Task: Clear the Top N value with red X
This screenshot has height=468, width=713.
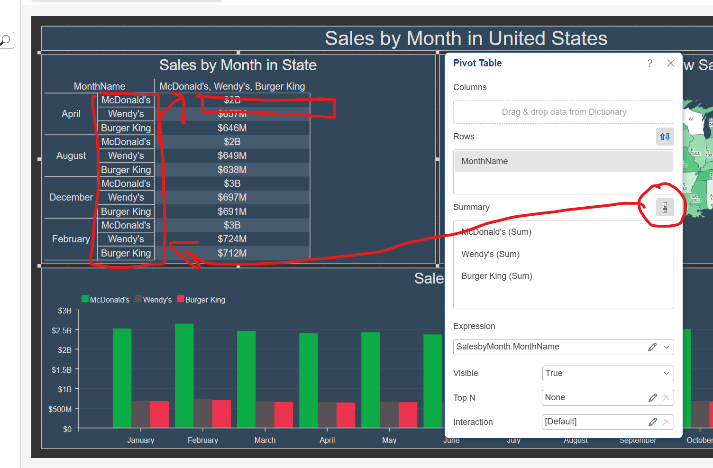Action: [x=666, y=398]
